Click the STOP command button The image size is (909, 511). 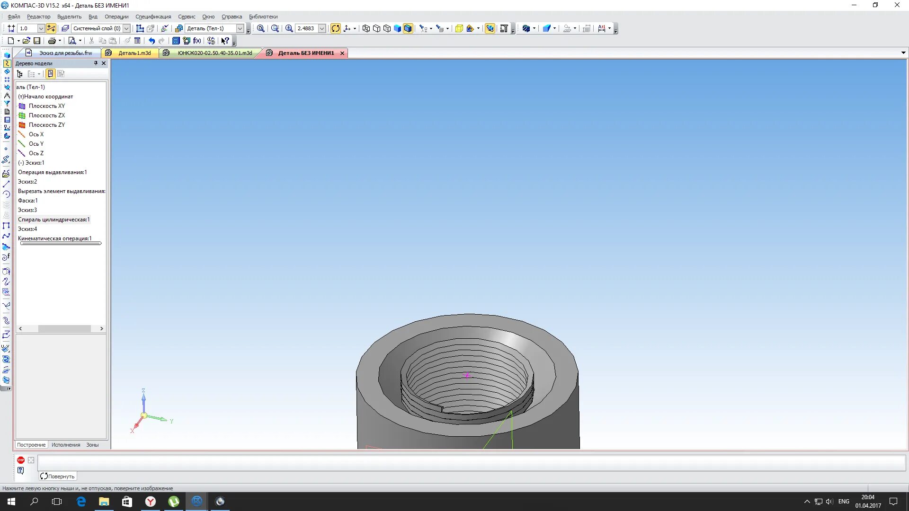(x=21, y=460)
